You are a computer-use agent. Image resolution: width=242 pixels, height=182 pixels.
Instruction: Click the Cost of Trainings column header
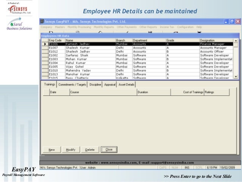[x=187, y=92]
